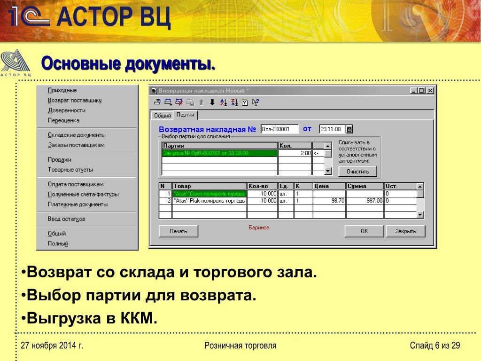Select Переоценка in the menu
Image resolution: width=481 pixels, height=361 pixels.
tap(63, 120)
